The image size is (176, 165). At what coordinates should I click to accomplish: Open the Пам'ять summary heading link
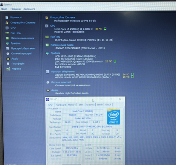[x=55, y=37]
